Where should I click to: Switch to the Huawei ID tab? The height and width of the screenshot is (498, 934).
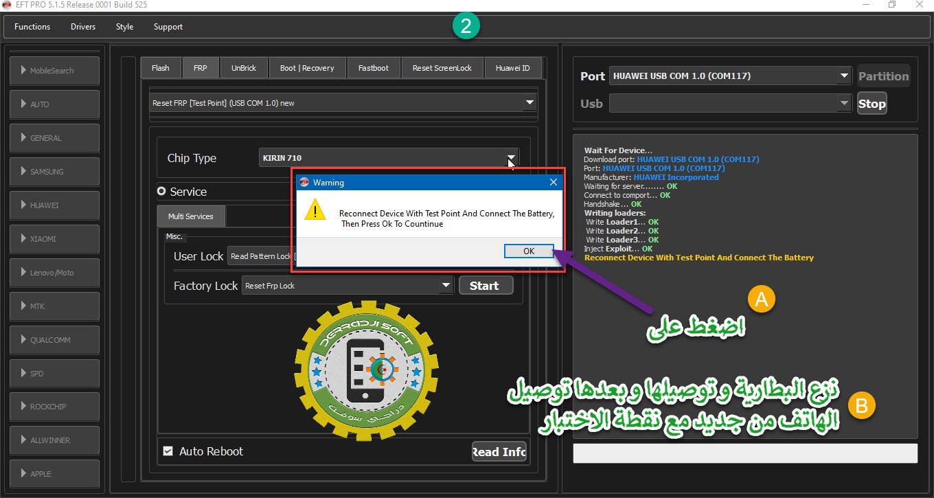tap(513, 68)
